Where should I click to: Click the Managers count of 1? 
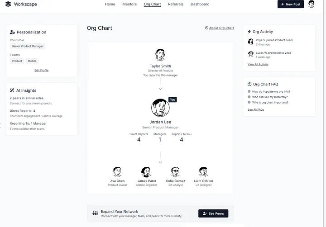[x=160, y=140]
